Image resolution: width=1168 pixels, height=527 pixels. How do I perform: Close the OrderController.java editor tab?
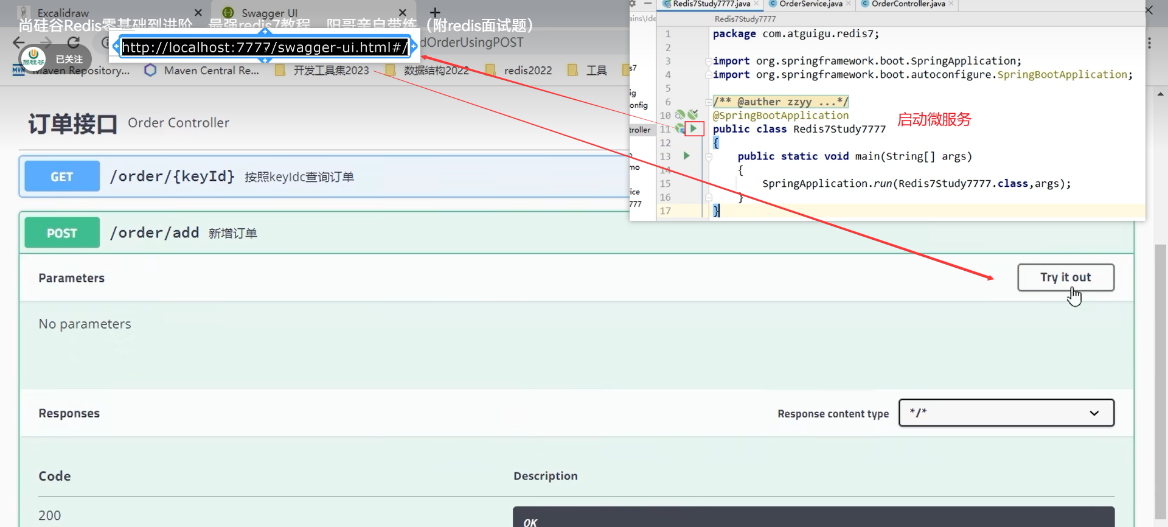951,4
